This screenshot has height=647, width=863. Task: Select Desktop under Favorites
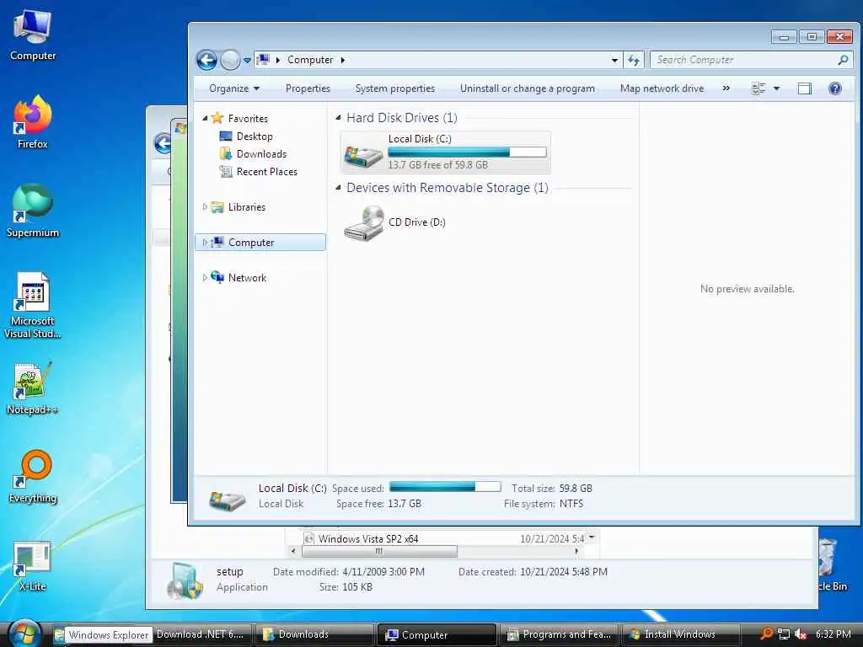coord(255,136)
